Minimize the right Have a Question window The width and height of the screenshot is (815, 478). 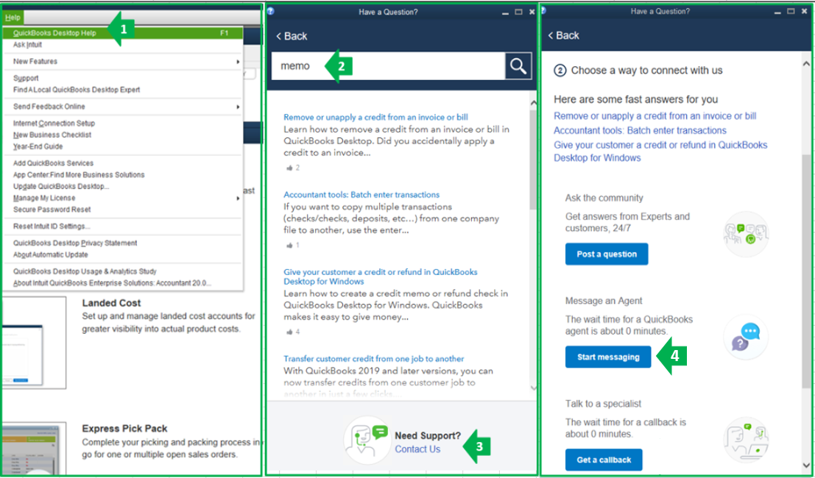pos(777,12)
